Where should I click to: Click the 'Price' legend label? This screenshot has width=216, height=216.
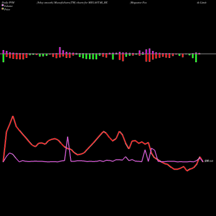(x=7, y=10)
